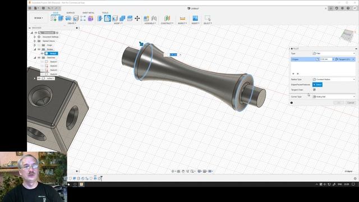Click the add selection set plus button
Viewport: 359px width, 202px height.
pos(293,74)
